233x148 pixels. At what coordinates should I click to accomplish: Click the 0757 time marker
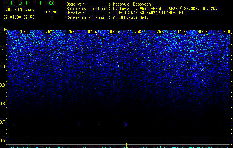[x=159, y=32]
